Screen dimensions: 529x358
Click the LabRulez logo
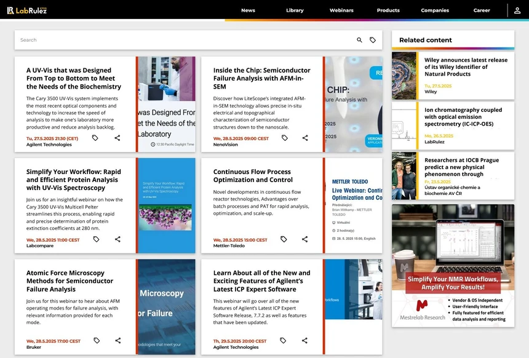(27, 10)
